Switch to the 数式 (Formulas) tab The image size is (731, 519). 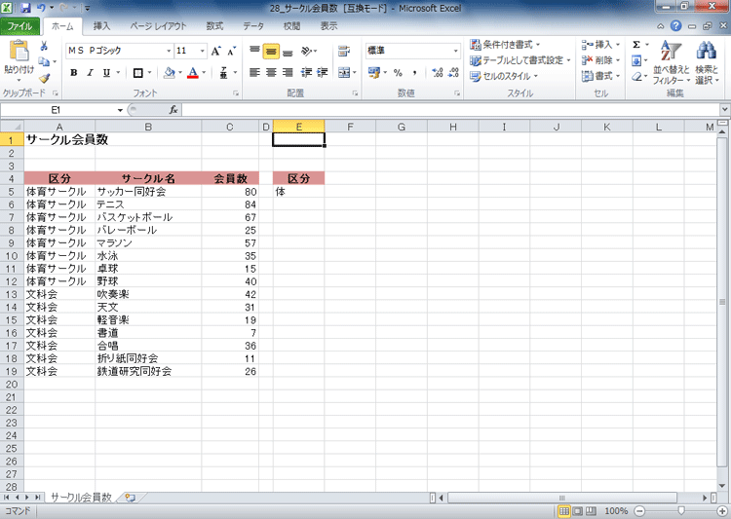[x=214, y=26]
